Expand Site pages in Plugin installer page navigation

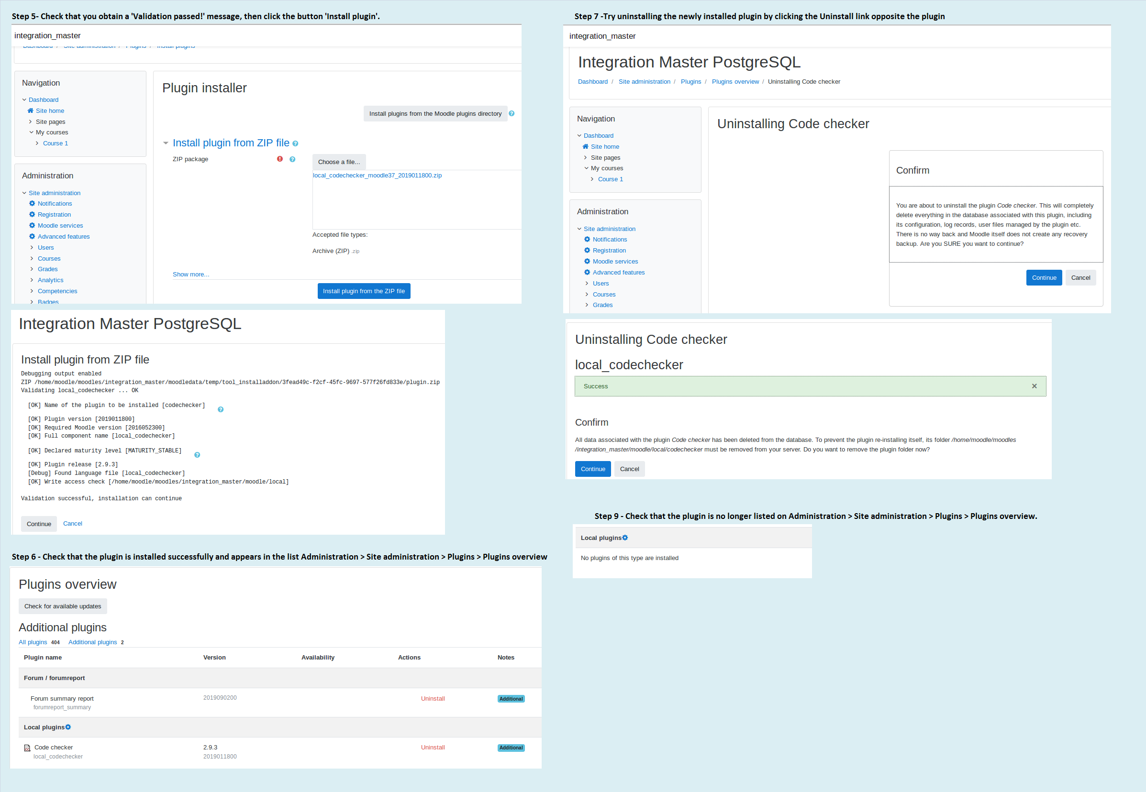pos(31,121)
